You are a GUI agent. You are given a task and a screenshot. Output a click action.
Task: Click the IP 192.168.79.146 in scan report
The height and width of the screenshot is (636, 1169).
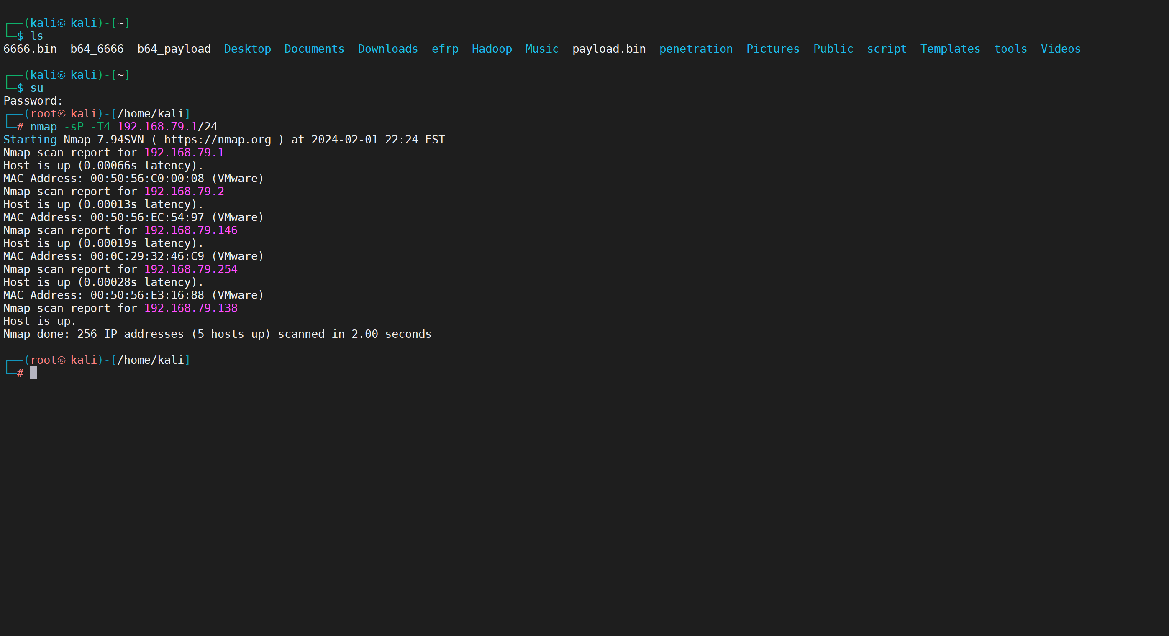pyautogui.click(x=191, y=230)
